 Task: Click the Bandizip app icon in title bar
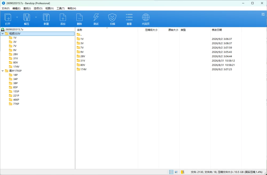coord(3,3)
